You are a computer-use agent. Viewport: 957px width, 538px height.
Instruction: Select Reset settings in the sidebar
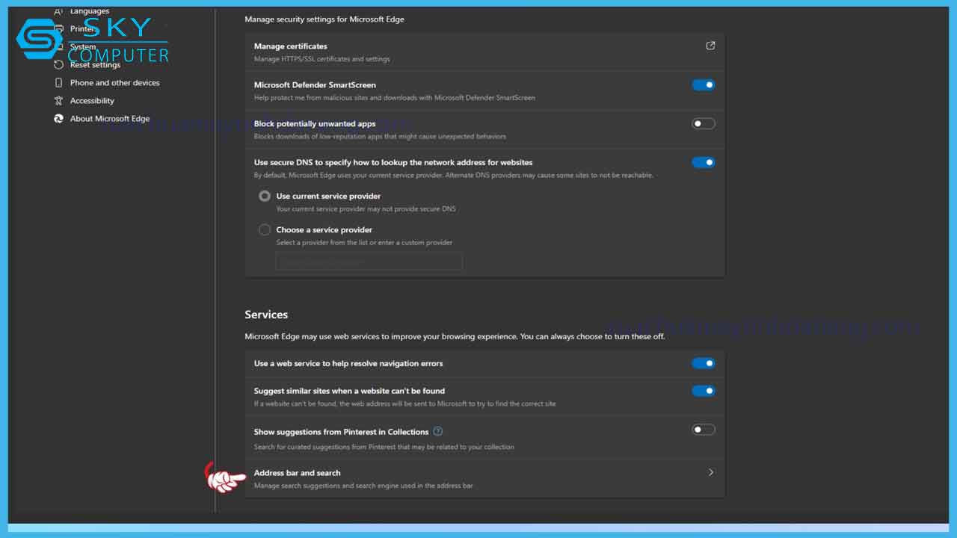tap(95, 65)
